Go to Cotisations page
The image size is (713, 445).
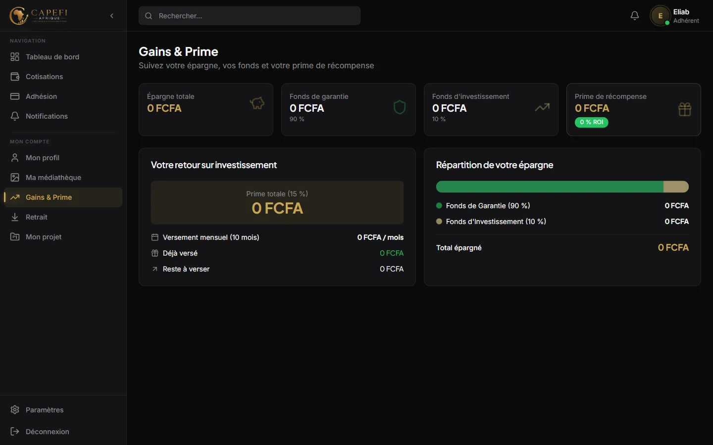pos(63,77)
